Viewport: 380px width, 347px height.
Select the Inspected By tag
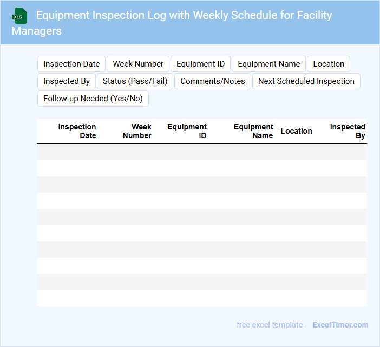click(67, 81)
